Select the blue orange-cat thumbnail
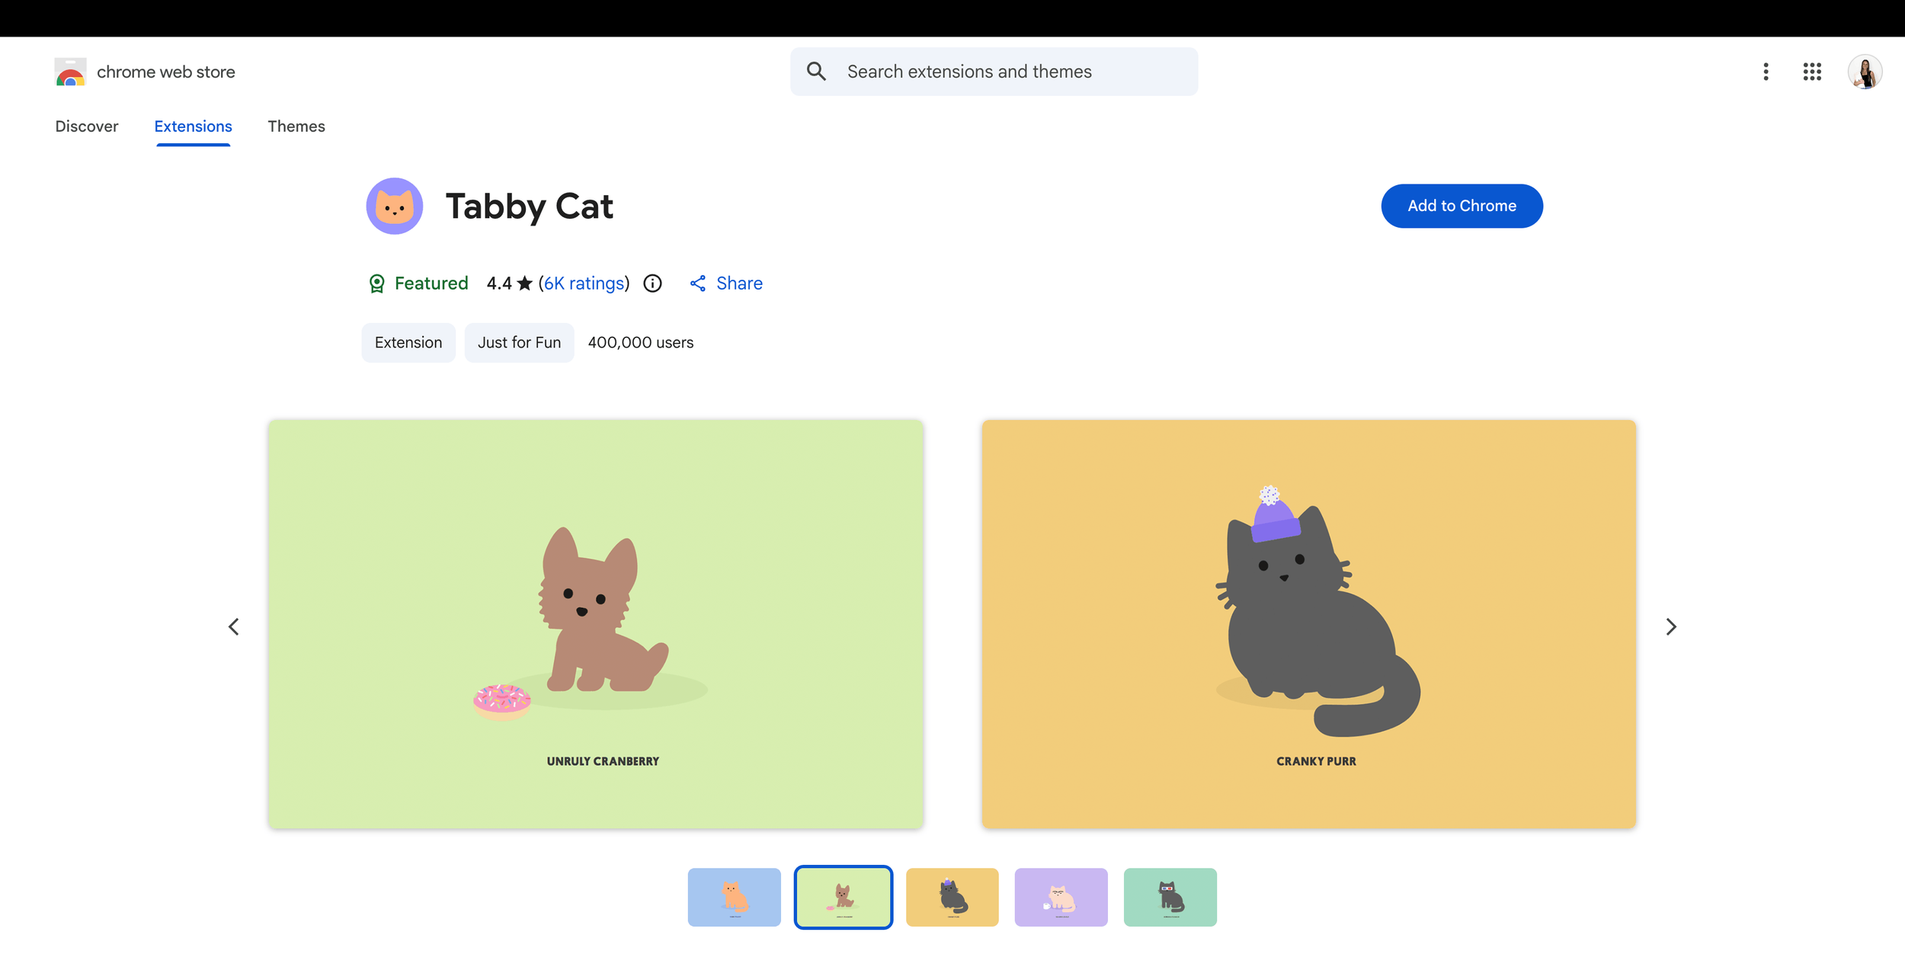Viewport: 1905px width, 980px height. click(x=734, y=897)
